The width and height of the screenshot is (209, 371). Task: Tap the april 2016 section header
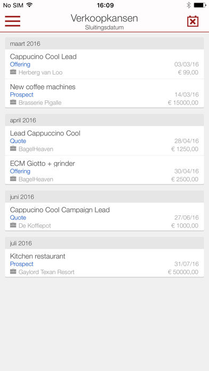click(x=104, y=120)
